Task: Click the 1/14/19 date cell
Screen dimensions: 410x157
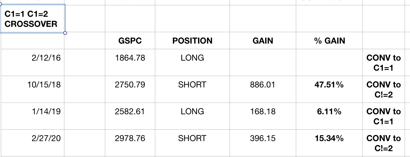Action: [x=46, y=111]
